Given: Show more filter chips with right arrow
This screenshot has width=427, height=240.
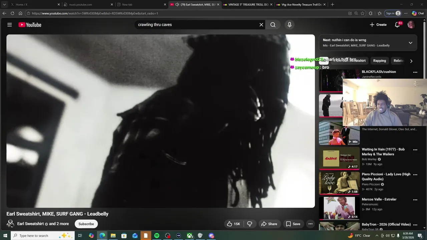Looking at the screenshot, I should pos(411,61).
